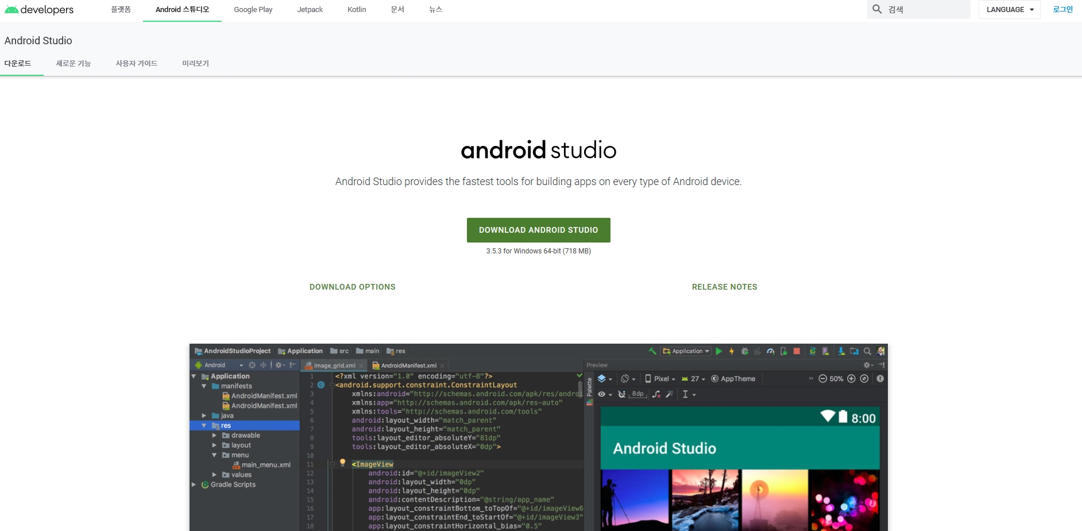Select the 다운로드 tab
Image resolution: width=1082 pixels, height=531 pixels.
tap(18, 63)
